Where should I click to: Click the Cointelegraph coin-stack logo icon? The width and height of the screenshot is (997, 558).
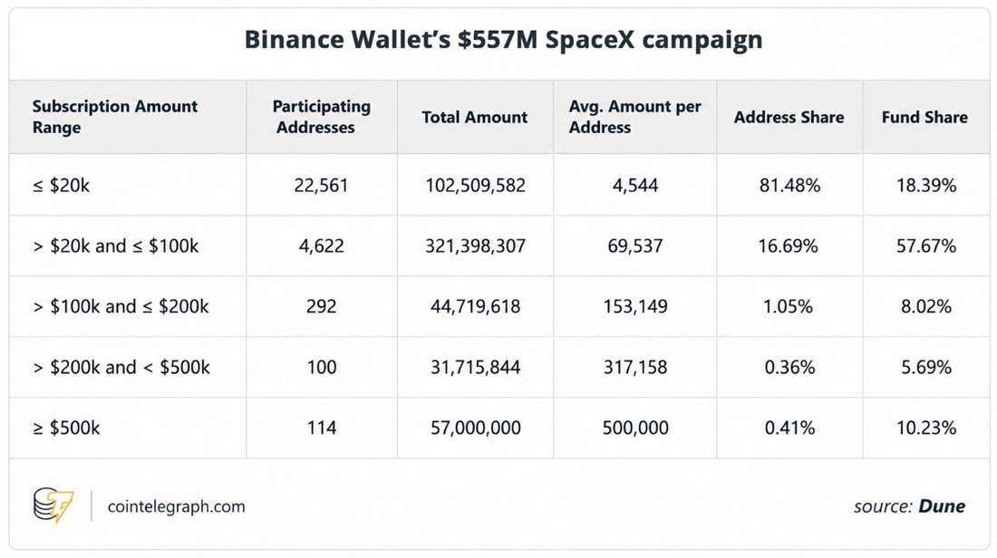tap(53, 505)
